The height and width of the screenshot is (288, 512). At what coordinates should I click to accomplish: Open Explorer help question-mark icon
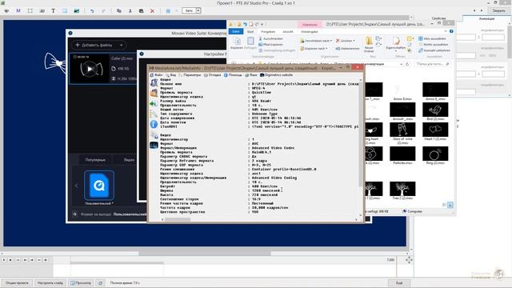click(x=451, y=31)
